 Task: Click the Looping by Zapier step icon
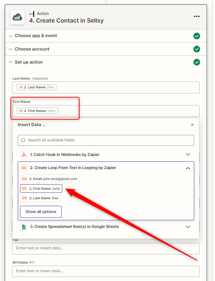tap(24, 168)
